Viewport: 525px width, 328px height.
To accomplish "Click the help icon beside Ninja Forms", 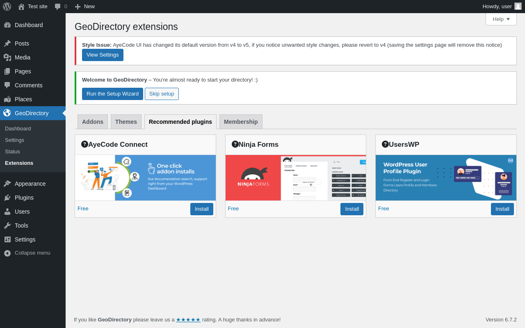I will click(235, 144).
